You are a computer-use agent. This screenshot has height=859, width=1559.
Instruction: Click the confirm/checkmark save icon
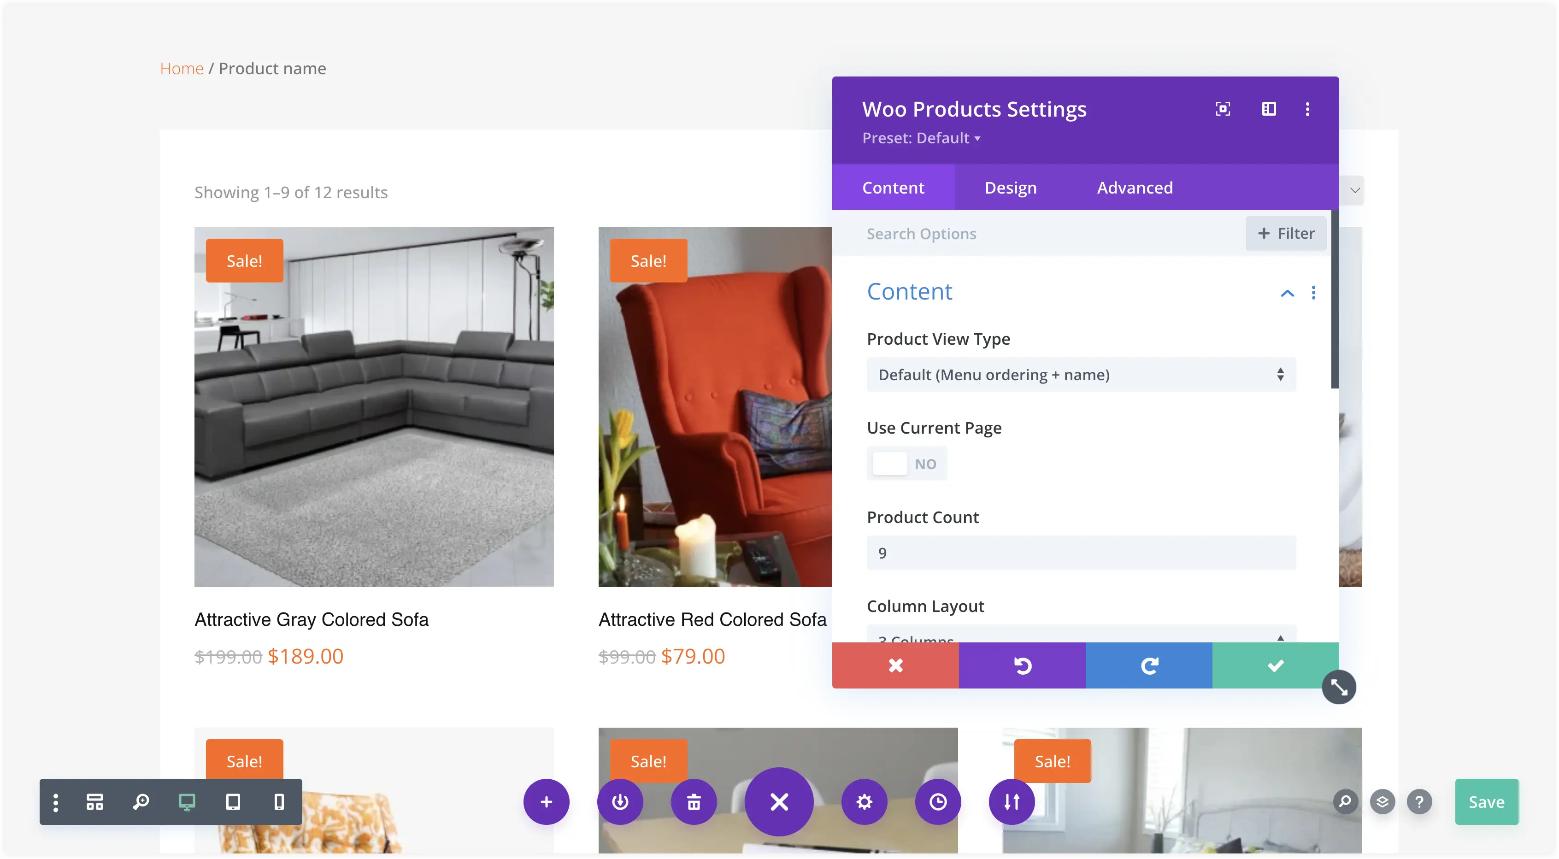[x=1276, y=665]
